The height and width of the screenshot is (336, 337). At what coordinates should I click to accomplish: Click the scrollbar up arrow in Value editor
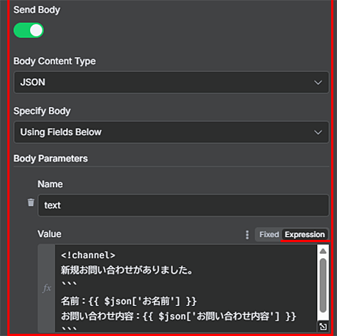323,251
